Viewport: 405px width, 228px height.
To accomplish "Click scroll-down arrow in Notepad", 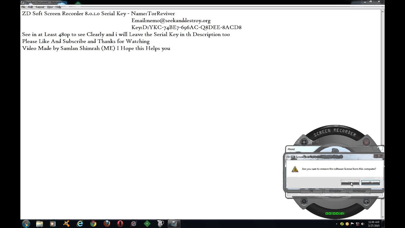I will (x=383, y=217).
